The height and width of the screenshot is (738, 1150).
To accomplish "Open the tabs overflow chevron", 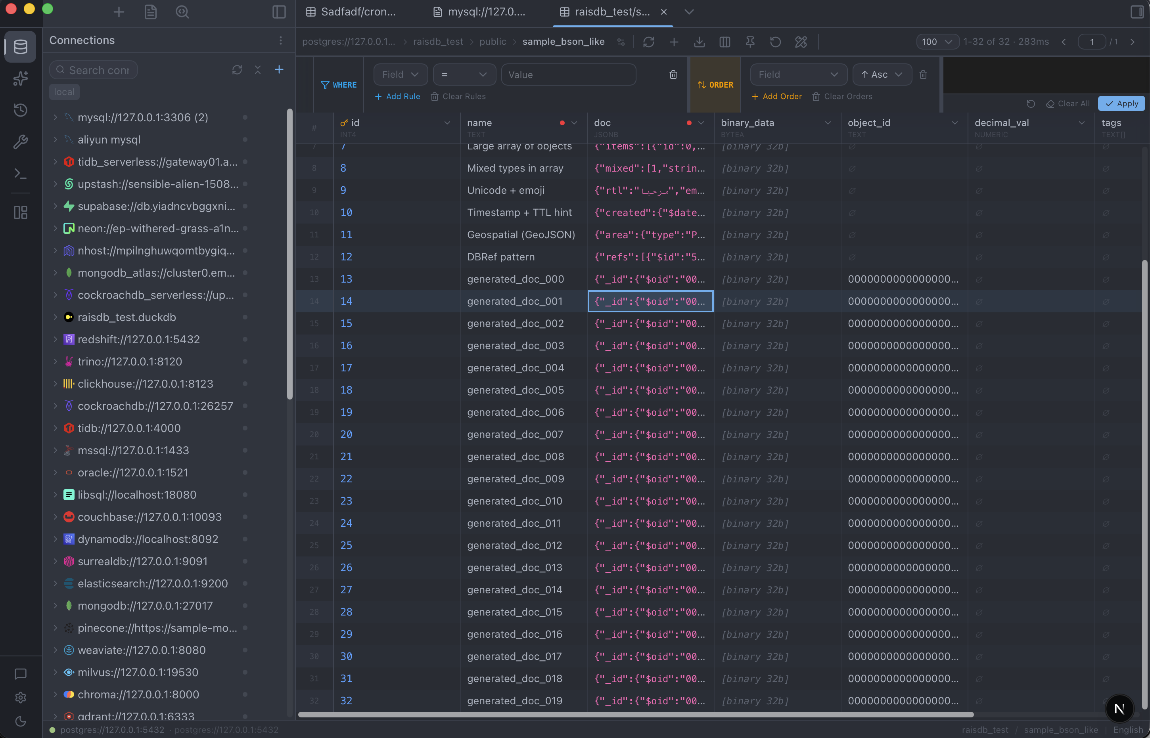I will point(689,12).
